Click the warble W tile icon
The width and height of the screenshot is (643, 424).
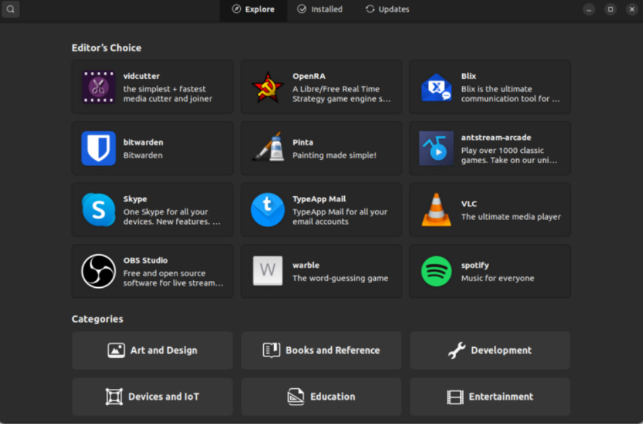(x=267, y=271)
